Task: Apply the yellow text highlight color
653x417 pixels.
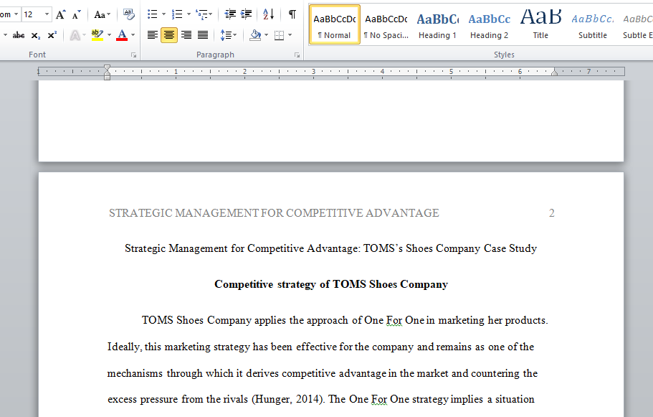Action: tap(97, 35)
